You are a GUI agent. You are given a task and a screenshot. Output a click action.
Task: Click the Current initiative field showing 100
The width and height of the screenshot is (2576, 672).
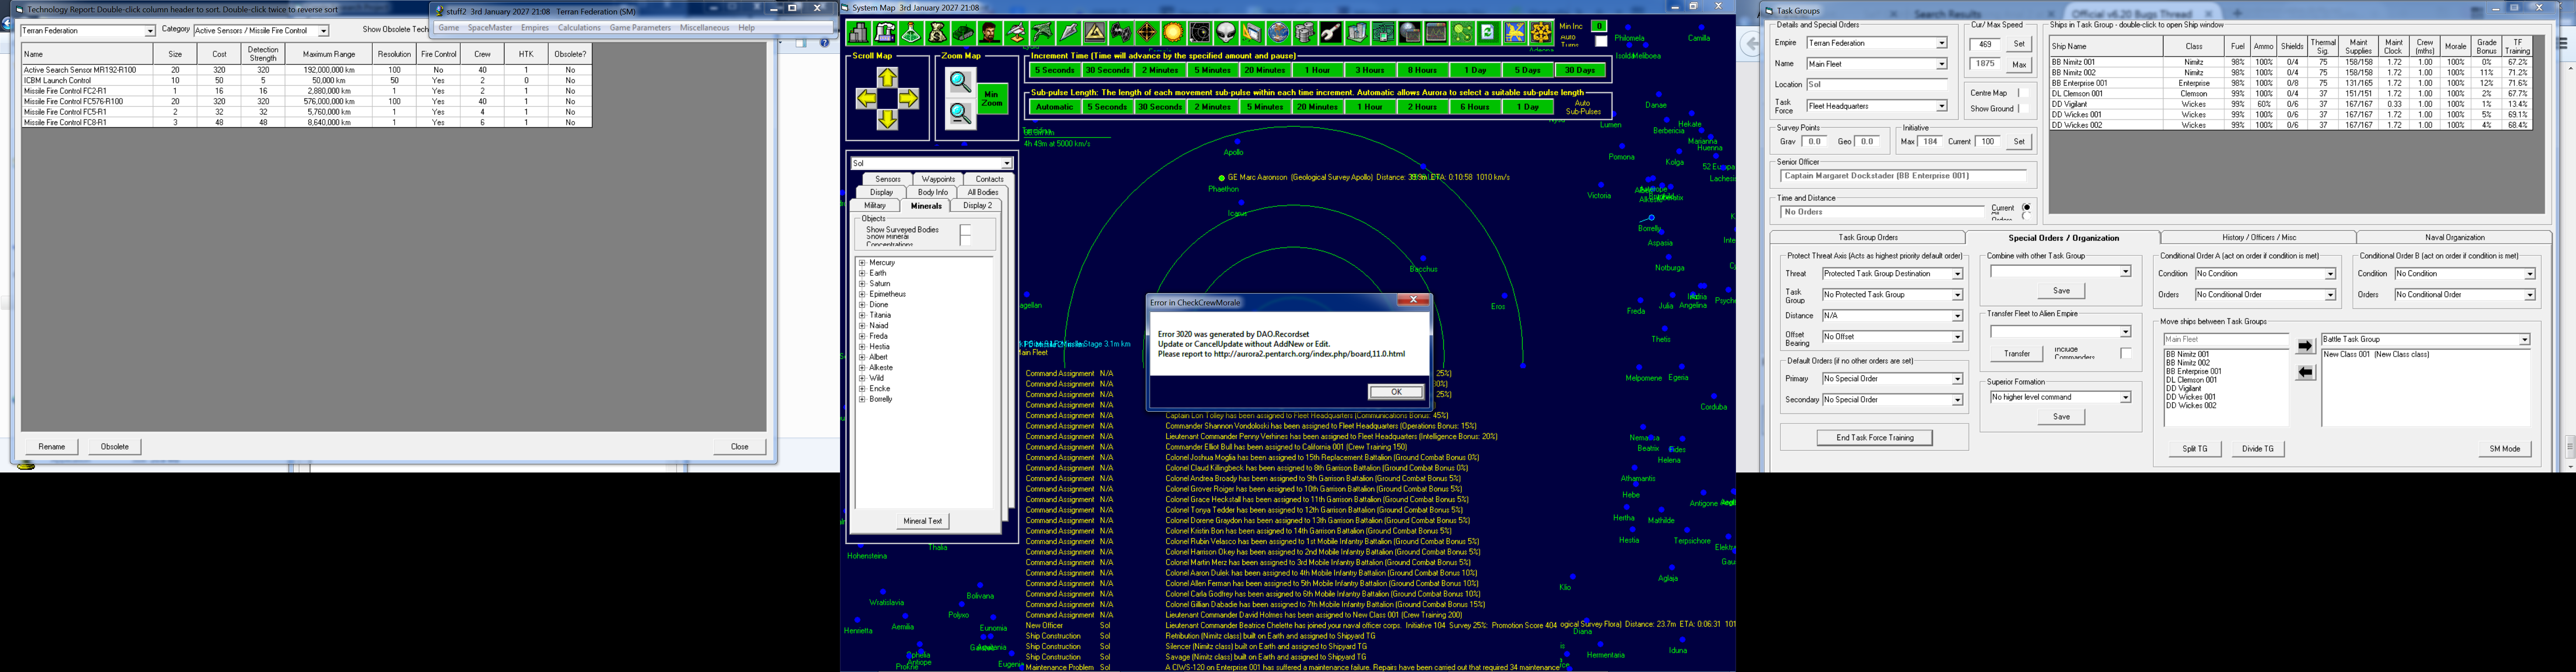point(1988,142)
